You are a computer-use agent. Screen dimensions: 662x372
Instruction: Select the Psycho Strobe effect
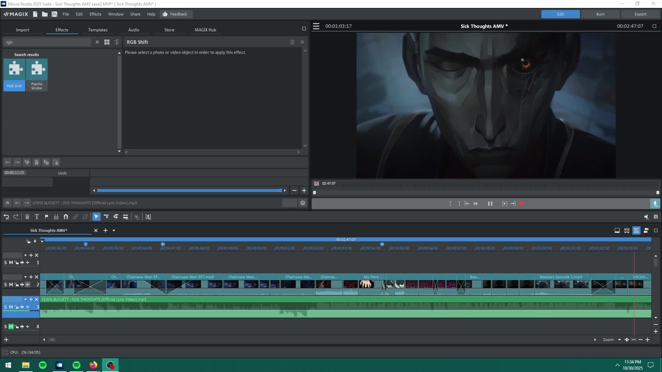click(37, 75)
